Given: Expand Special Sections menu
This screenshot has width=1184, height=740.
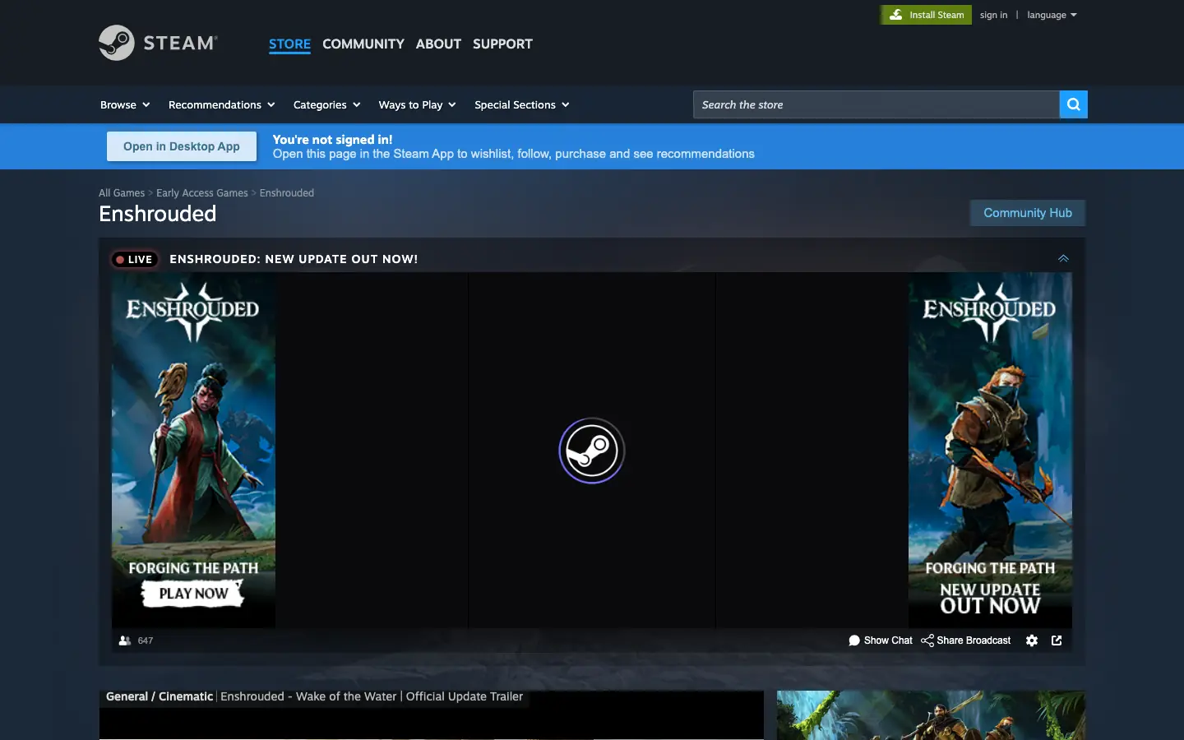Looking at the screenshot, I should 521,104.
